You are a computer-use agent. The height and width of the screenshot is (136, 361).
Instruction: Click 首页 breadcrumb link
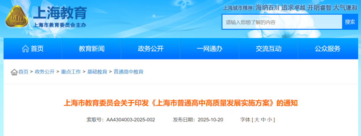coord(23,72)
